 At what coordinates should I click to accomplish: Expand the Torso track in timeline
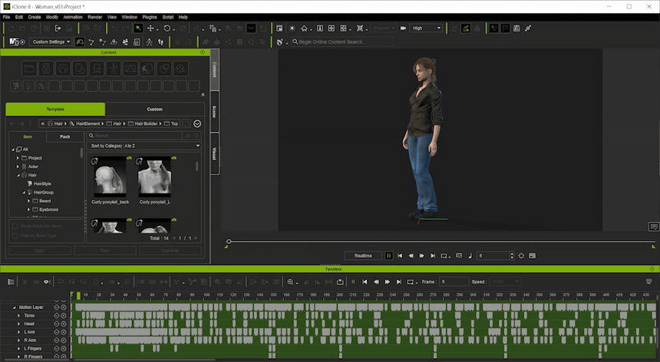point(18,315)
